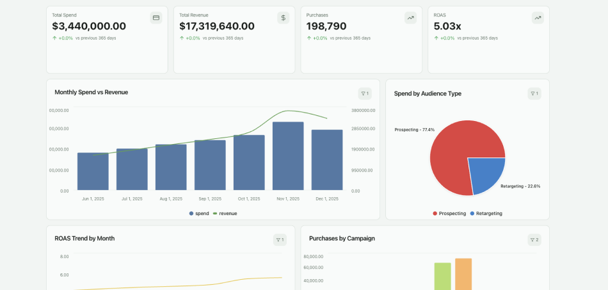Image resolution: width=608 pixels, height=290 pixels.
Task: Click the Retargeting - 22.6% pie label
Action: 520,186
